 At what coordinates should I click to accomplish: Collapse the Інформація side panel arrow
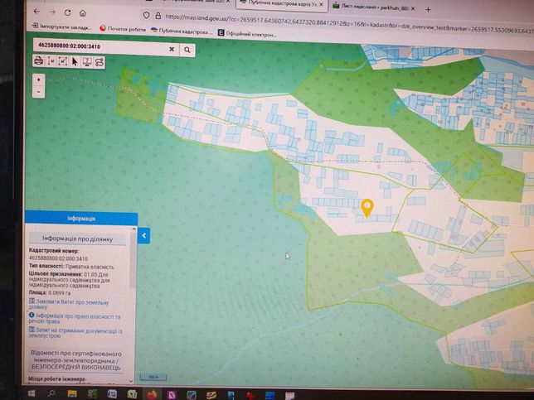143,235
